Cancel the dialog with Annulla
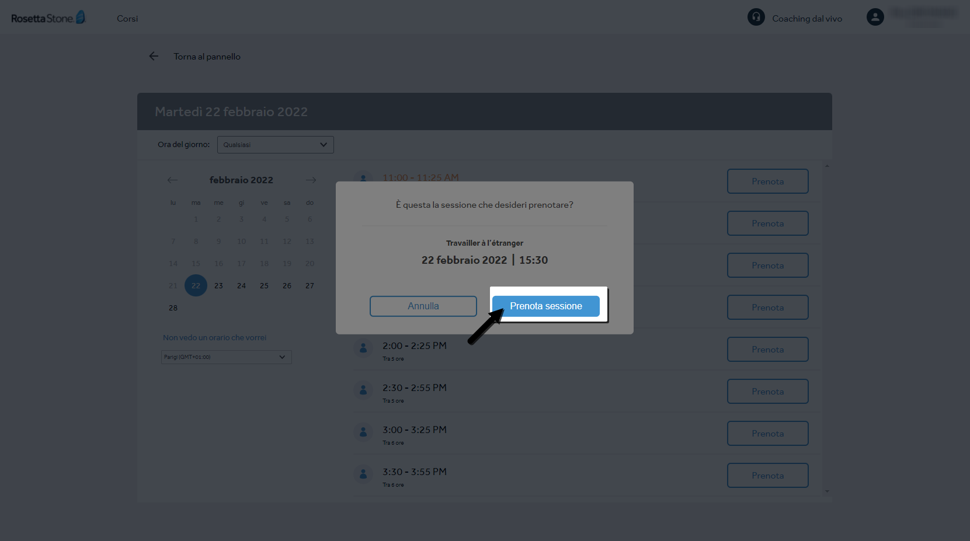The height and width of the screenshot is (541, 970). pyautogui.click(x=423, y=306)
